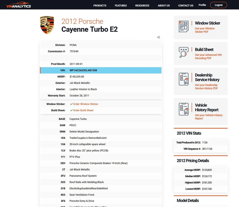
Task: Click the Order Window Sticker link
Action: coord(86,104)
